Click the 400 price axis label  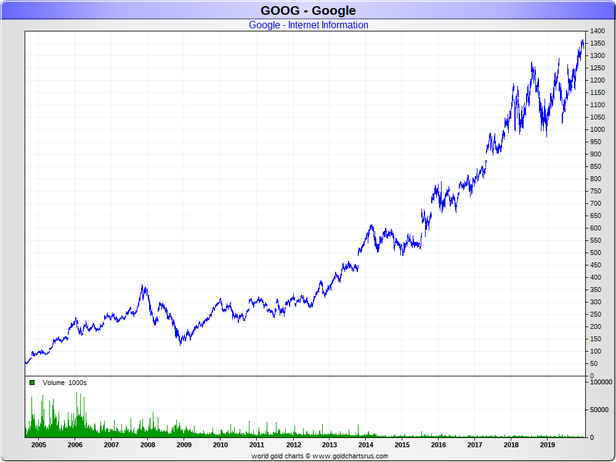click(x=596, y=277)
